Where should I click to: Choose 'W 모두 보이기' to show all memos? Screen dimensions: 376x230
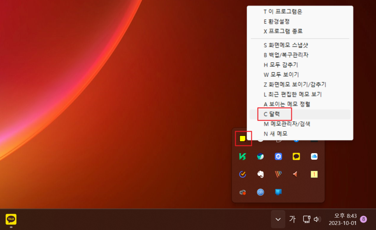pos(300,75)
